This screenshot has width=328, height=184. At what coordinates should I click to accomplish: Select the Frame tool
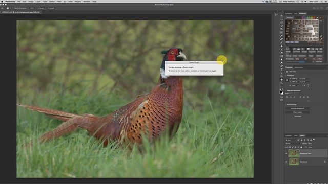pyautogui.click(x=281, y=33)
